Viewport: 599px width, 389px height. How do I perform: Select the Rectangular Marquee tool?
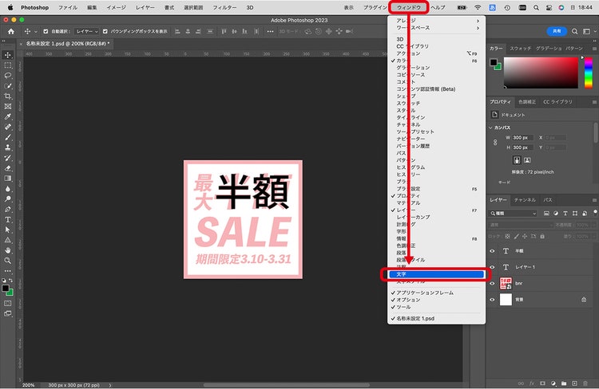point(8,65)
